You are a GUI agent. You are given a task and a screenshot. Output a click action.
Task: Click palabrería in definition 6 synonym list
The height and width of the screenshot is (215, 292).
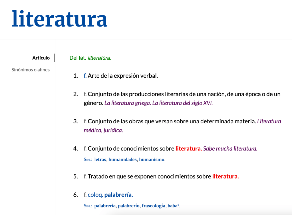click(105, 206)
